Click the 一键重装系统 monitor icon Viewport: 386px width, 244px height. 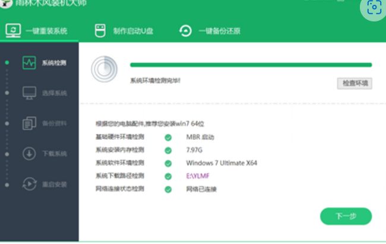(x=13, y=30)
